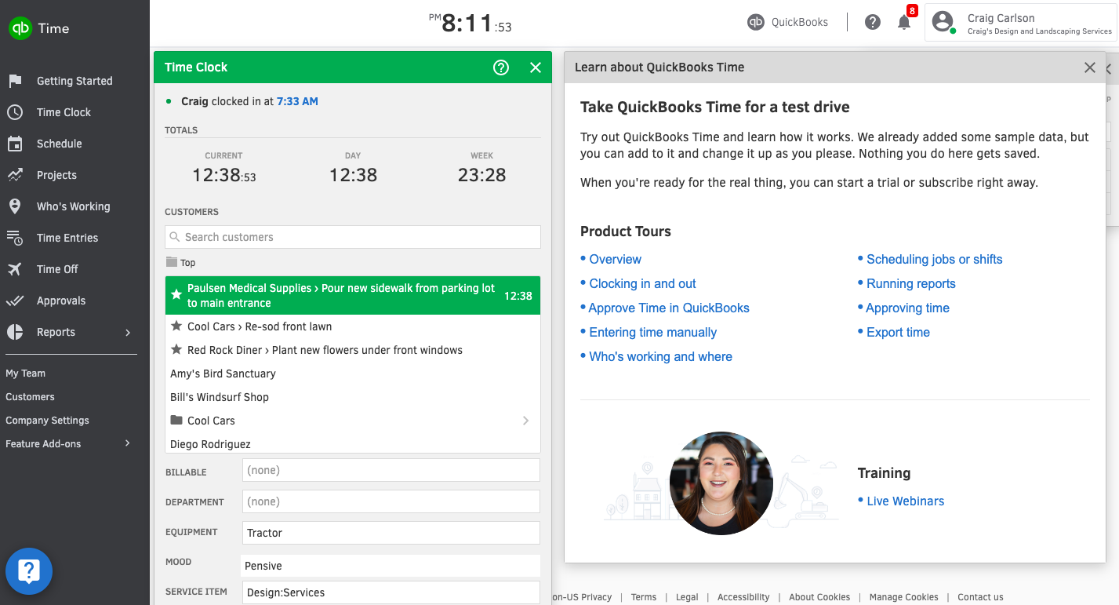Click the search magnifier in customers field
Viewport: 1119px width, 605px height.
175,237
